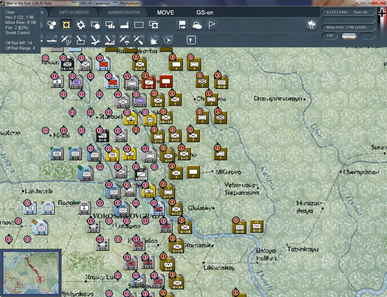Click the Millerovo city label
The width and height of the screenshot is (387, 297).
(x=228, y=172)
